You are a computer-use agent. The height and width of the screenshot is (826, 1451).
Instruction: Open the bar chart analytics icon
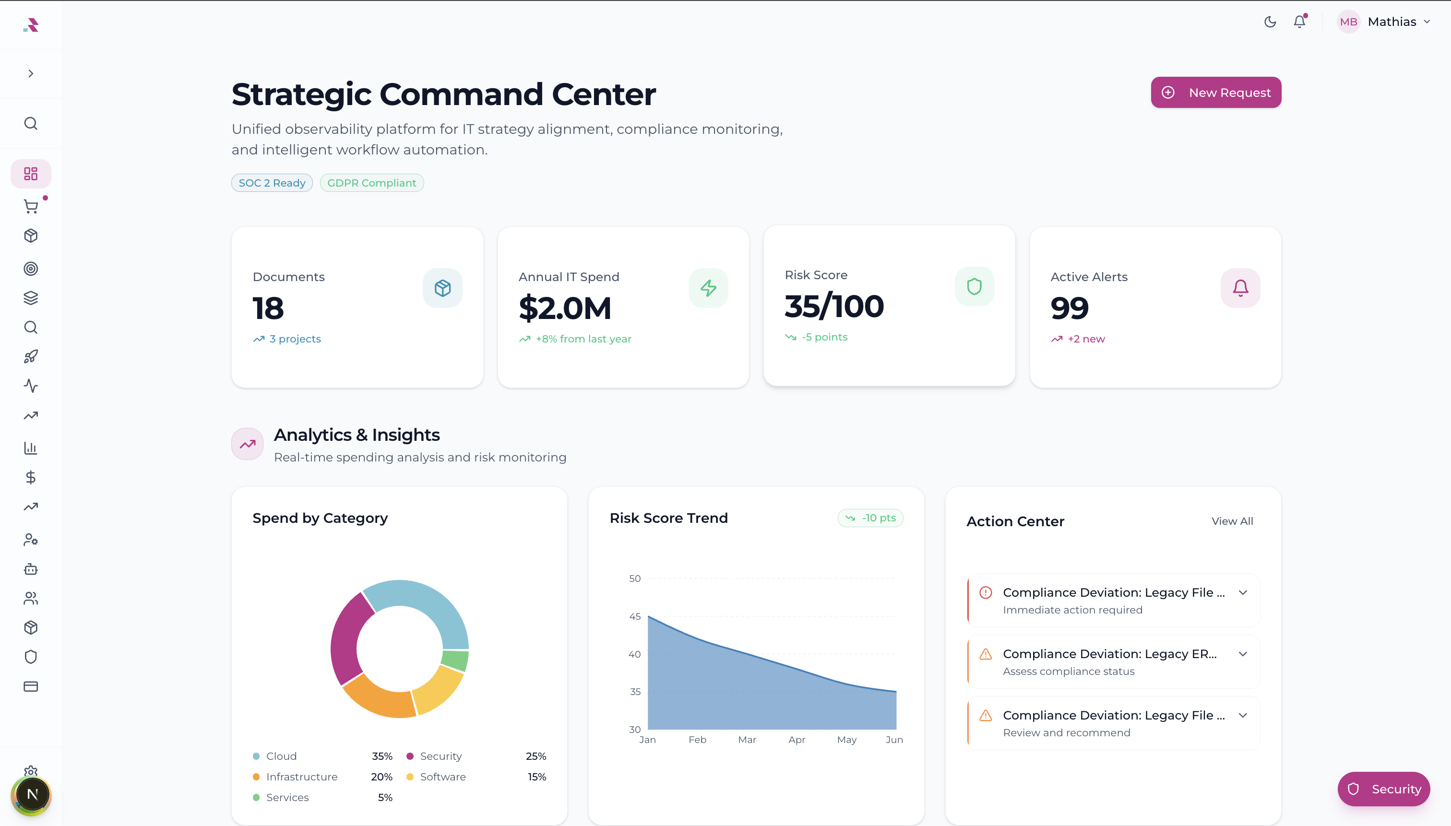point(31,448)
